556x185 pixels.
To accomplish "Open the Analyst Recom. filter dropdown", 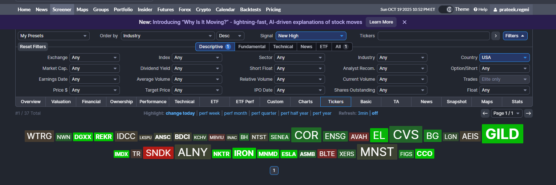I will point(402,68).
